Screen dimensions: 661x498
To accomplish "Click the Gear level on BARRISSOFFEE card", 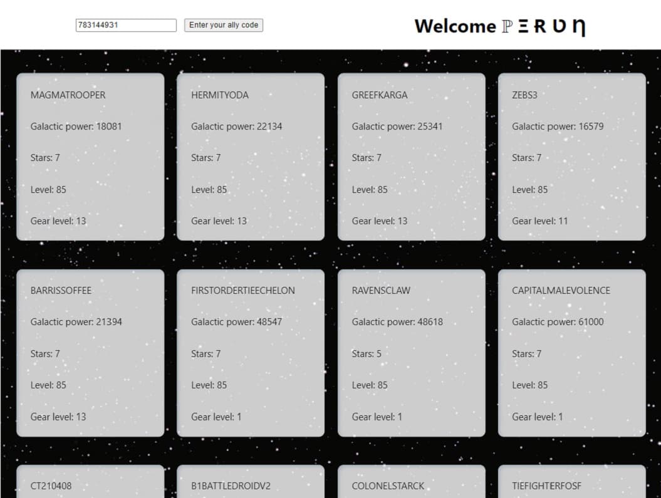I will click(x=58, y=417).
